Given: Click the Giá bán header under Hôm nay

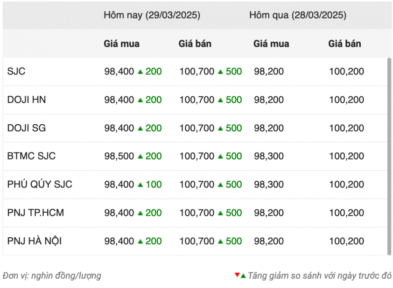Looking at the screenshot, I should tap(195, 44).
